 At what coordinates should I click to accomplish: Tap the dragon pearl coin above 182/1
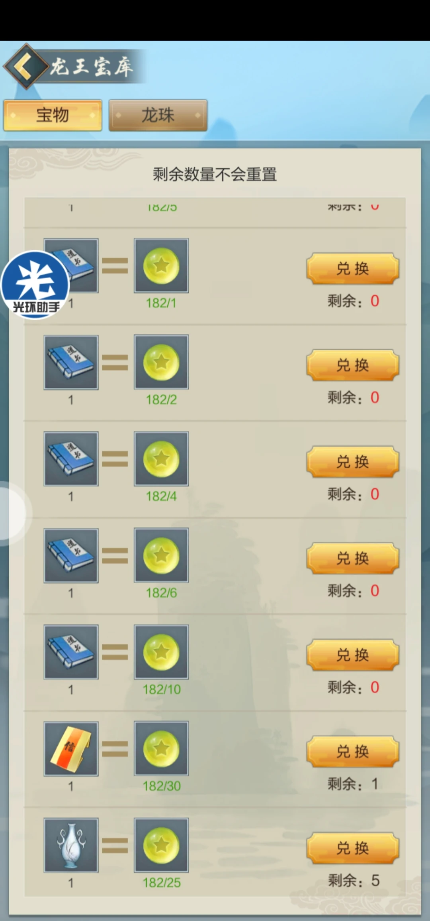pyautogui.click(x=161, y=266)
